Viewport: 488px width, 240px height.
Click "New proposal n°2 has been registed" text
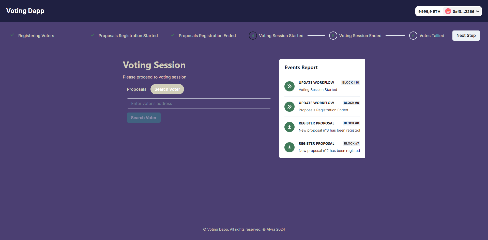[329, 151]
